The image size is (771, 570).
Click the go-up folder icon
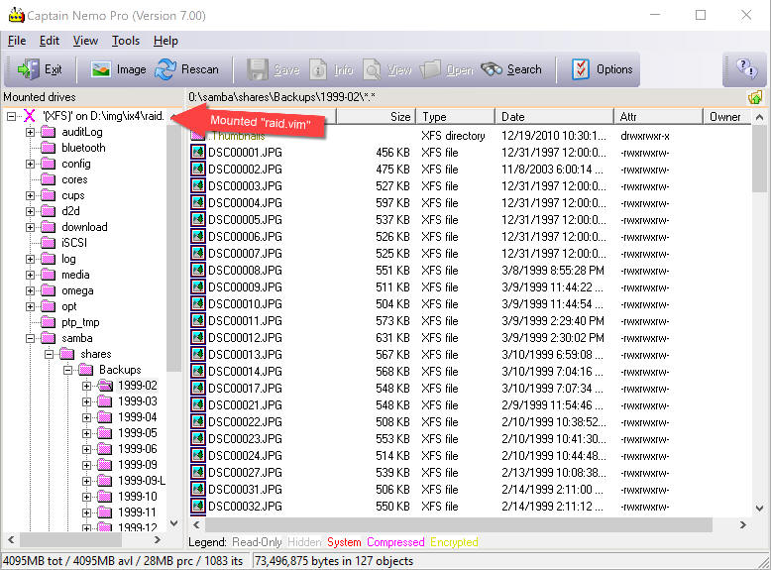pyautogui.click(x=755, y=98)
